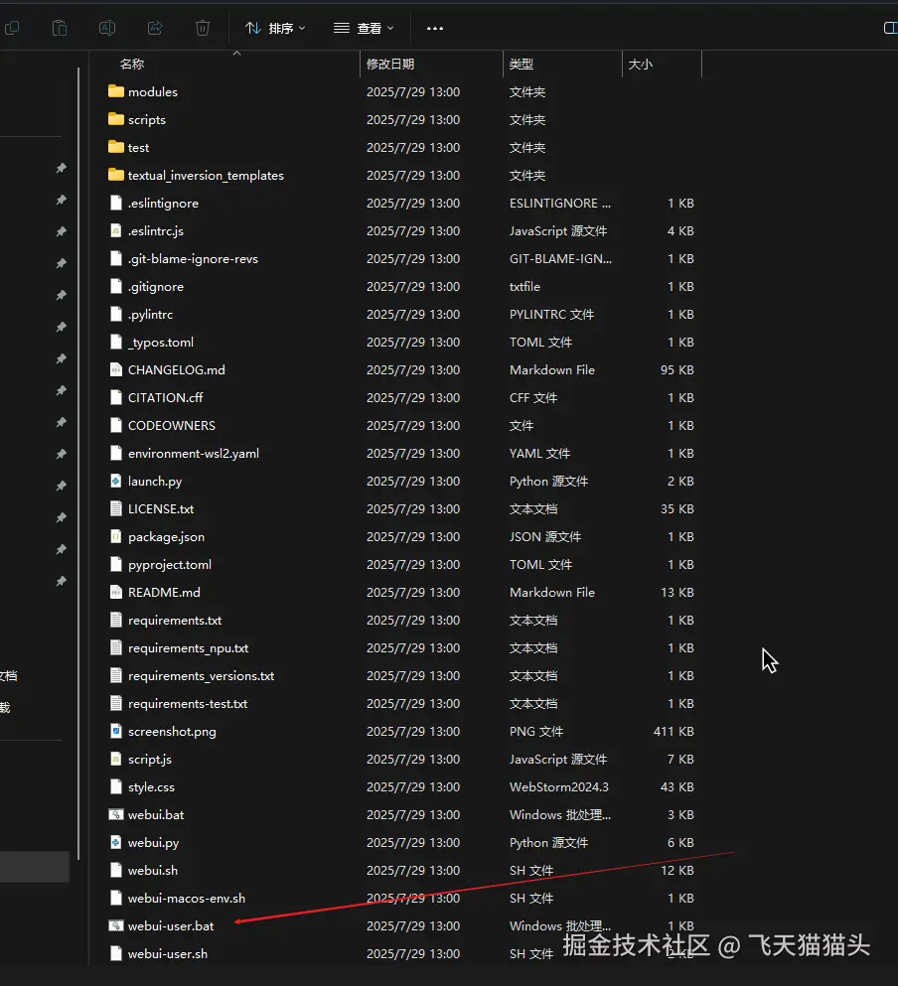The height and width of the screenshot is (986, 898).
Task: Click the CHANGELOG.md markdown file icon
Action: (116, 369)
